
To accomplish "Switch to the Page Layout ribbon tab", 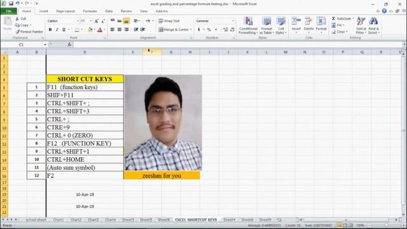I will coord(66,11).
